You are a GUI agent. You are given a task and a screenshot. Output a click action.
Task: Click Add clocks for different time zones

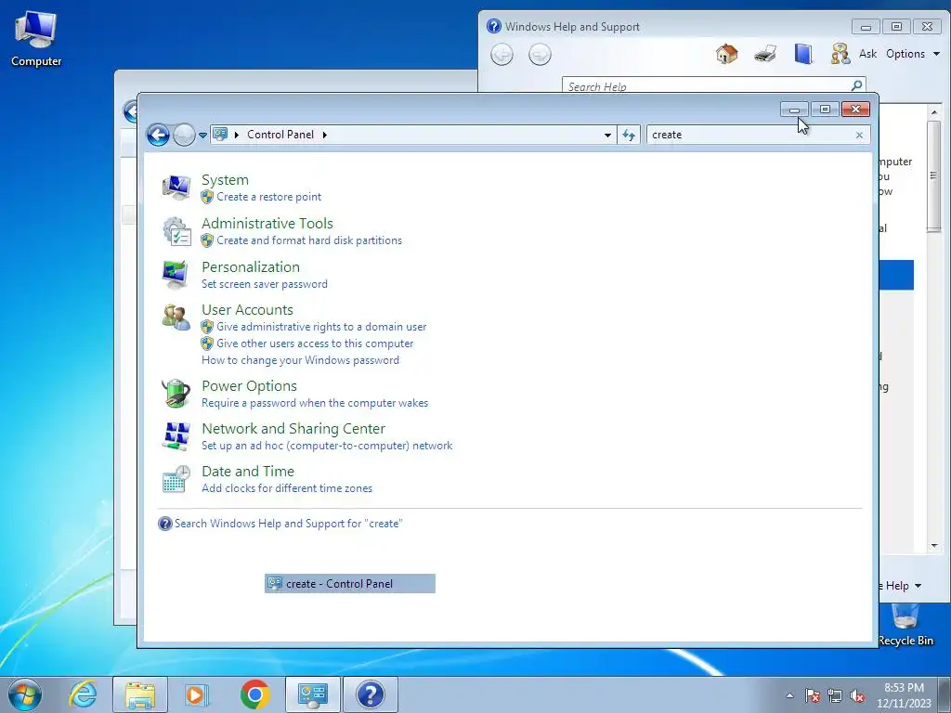click(287, 488)
